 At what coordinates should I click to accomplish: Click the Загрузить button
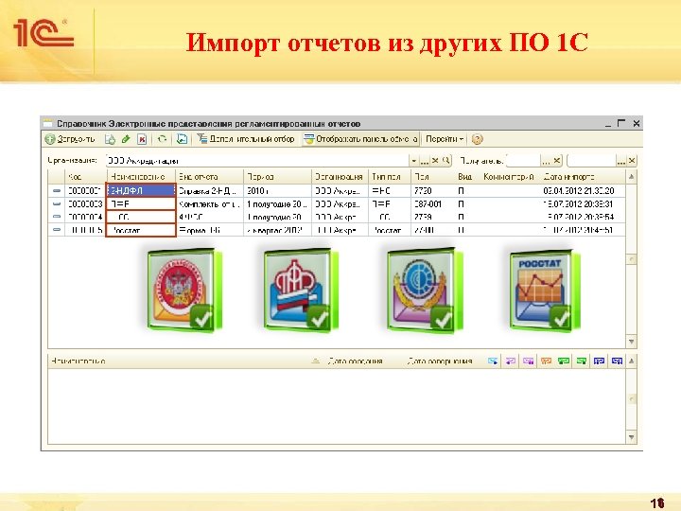tap(70, 139)
